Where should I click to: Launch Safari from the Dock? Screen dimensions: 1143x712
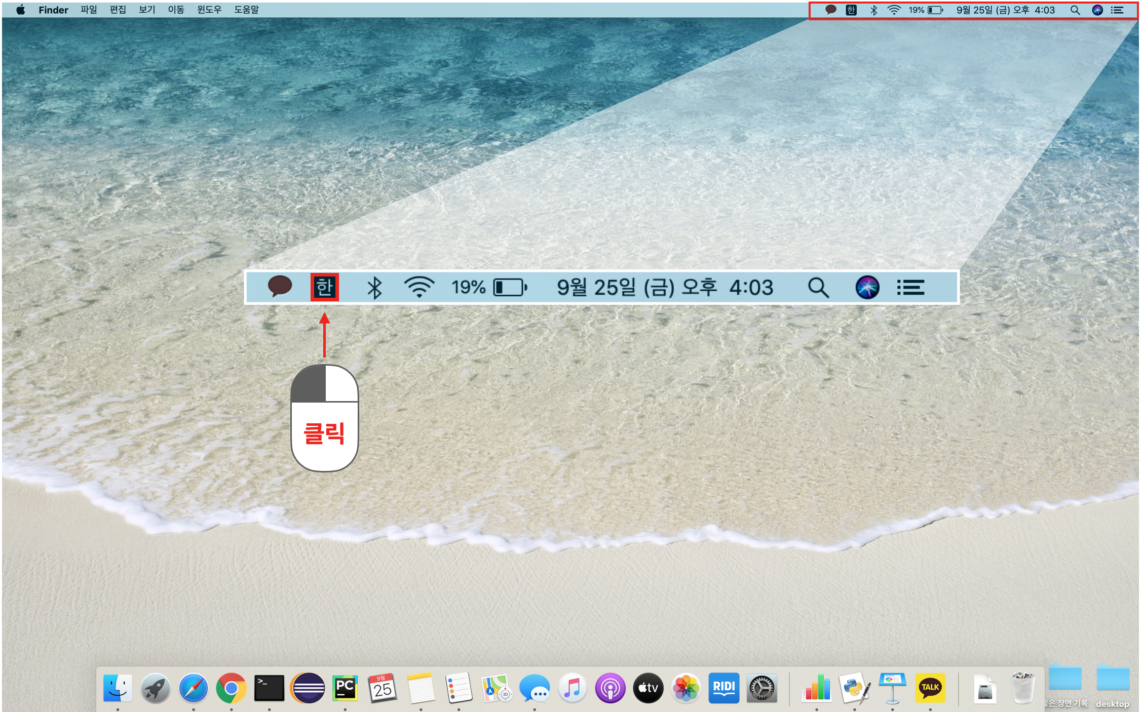193,688
